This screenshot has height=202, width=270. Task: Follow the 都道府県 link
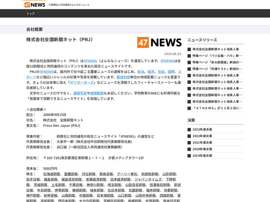(x=123, y=77)
